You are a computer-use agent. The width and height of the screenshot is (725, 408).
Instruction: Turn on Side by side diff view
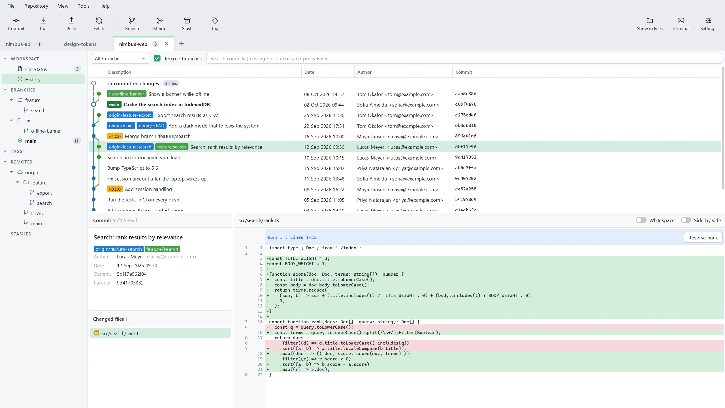pos(686,220)
